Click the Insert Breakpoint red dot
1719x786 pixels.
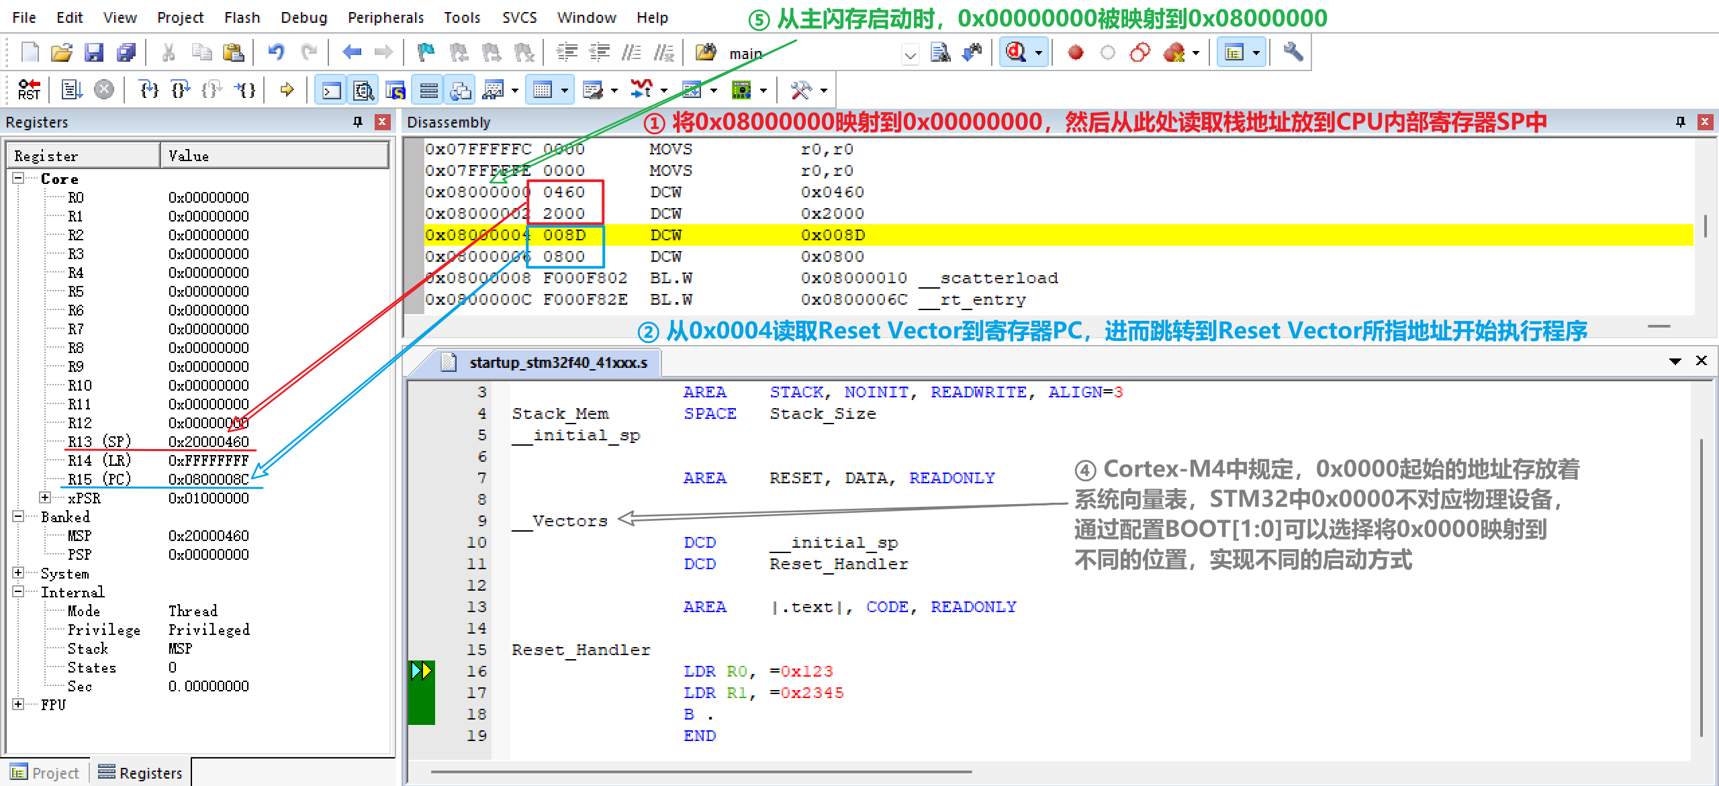tap(1076, 52)
